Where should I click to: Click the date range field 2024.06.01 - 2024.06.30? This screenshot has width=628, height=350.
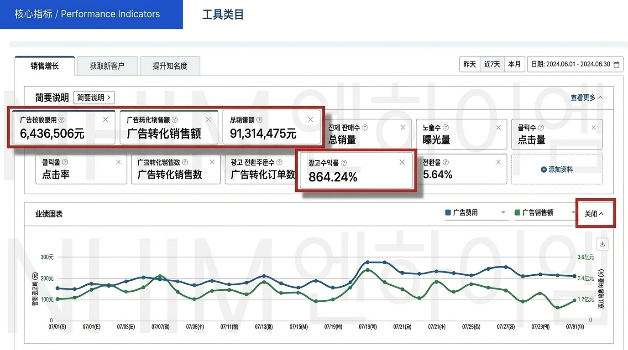[x=575, y=64]
